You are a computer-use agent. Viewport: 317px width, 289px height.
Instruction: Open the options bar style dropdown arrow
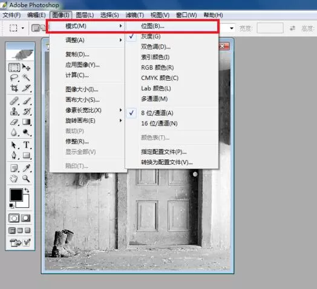pos(232,28)
